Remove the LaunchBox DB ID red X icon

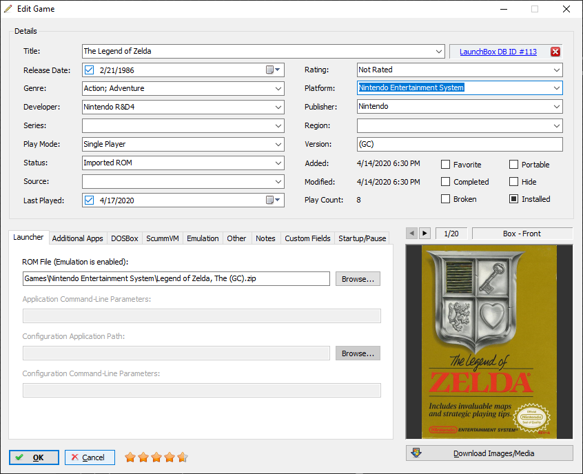(x=555, y=52)
